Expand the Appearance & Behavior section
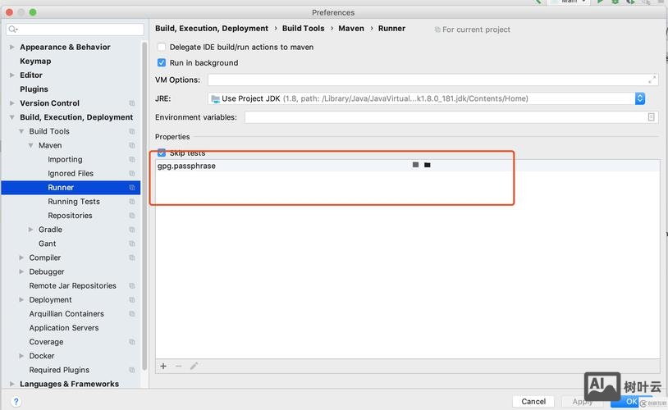This screenshot has height=410, width=668. pyautogui.click(x=11, y=48)
